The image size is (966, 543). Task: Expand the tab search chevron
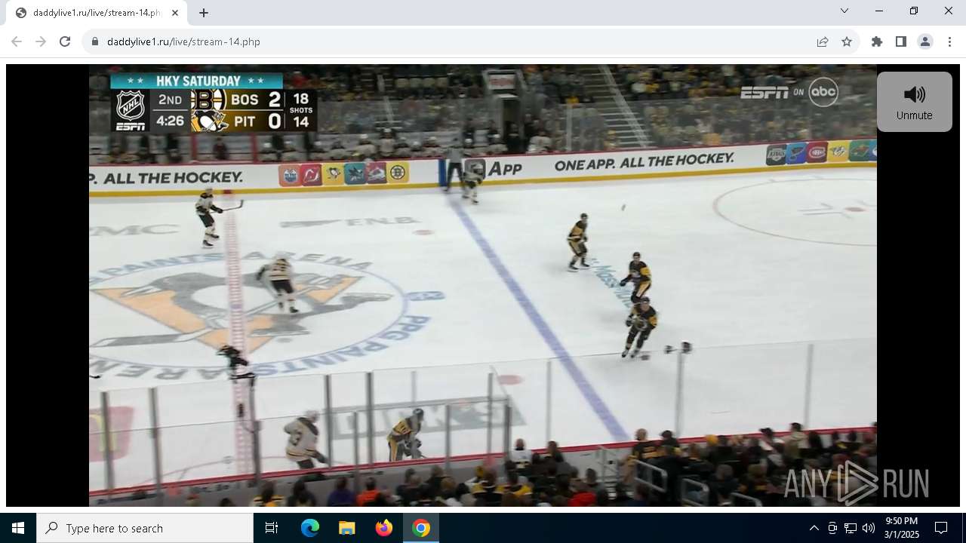coord(844,11)
